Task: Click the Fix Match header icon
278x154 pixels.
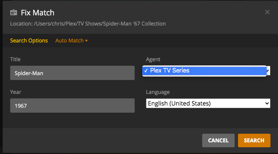Action: click(x=14, y=12)
